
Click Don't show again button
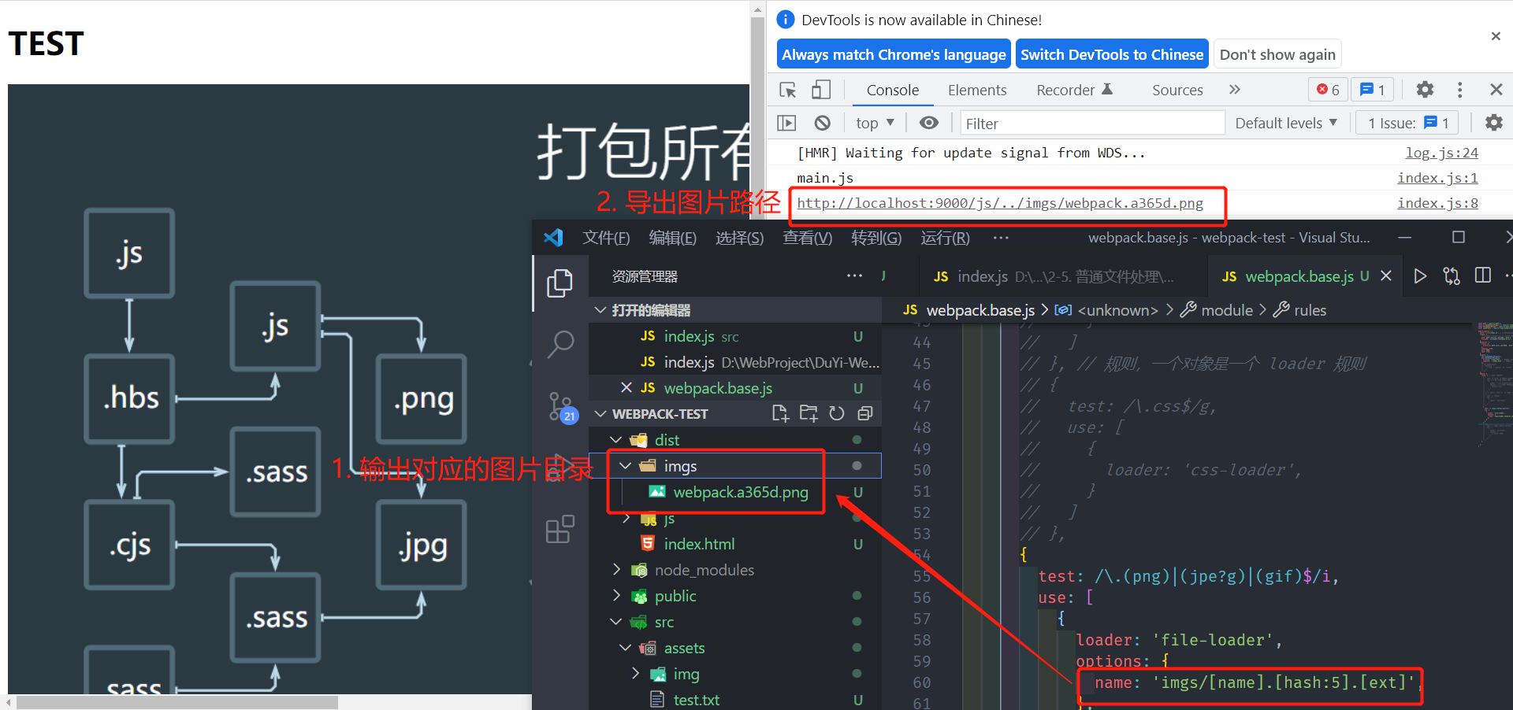pos(1277,54)
